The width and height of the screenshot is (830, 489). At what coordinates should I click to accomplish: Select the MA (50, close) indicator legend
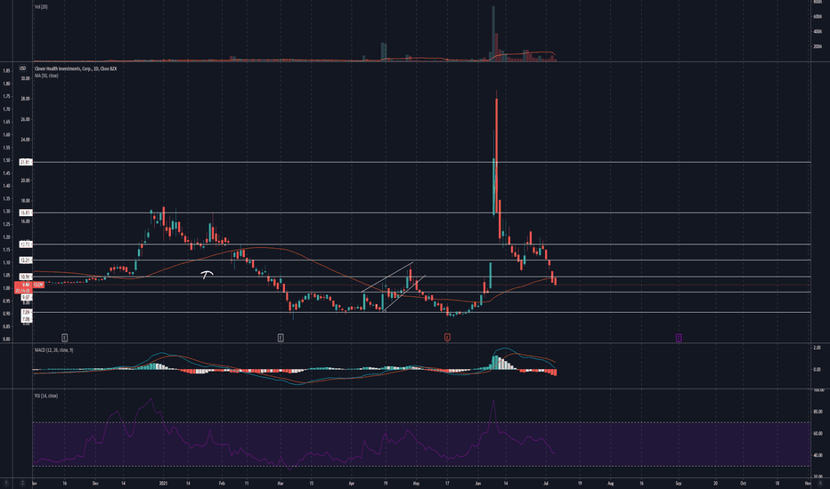pos(46,76)
